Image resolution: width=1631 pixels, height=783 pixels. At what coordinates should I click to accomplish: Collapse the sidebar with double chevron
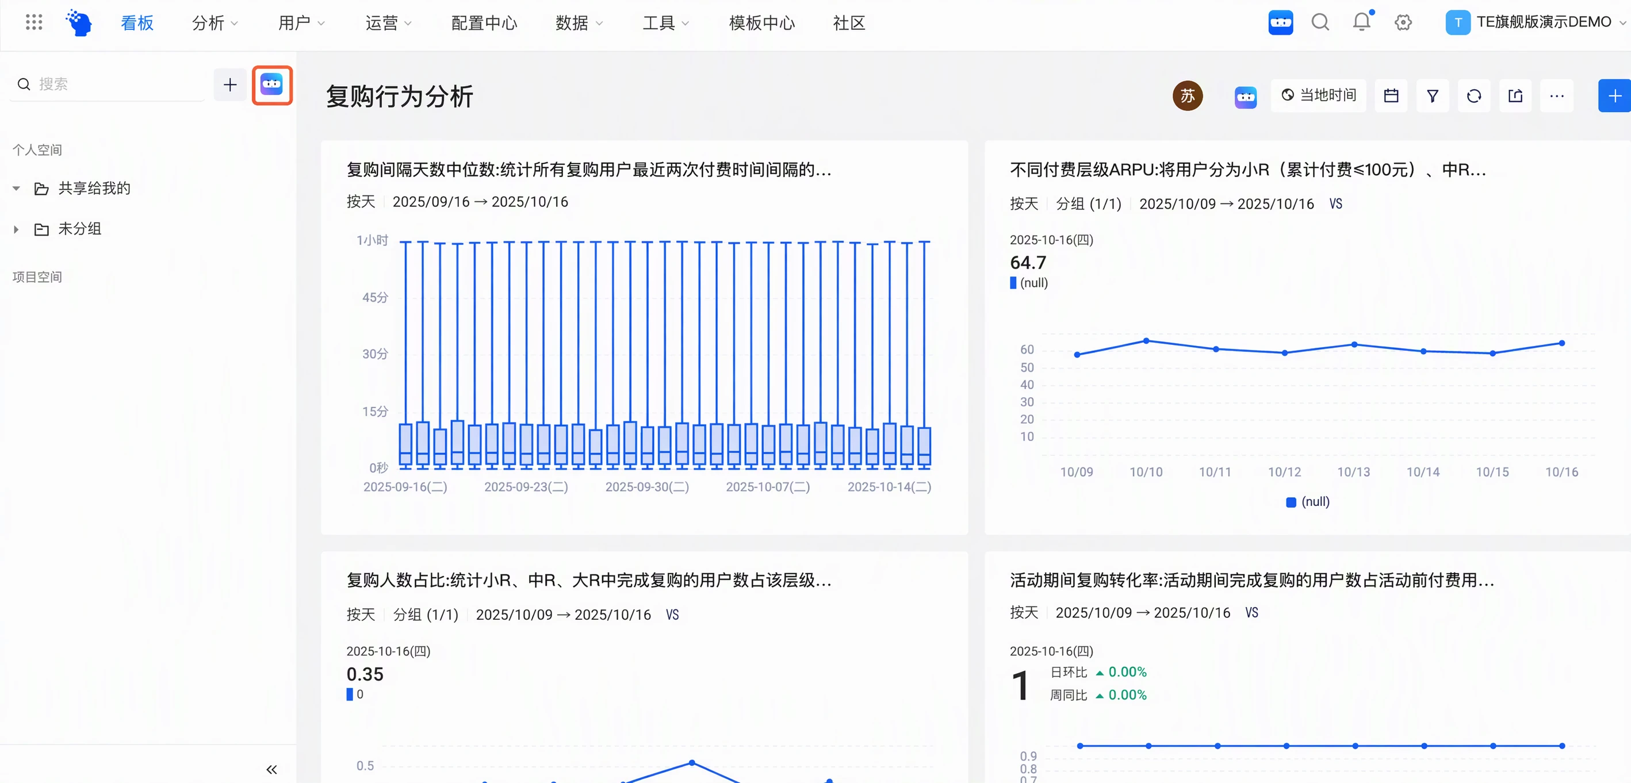(271, 769)
